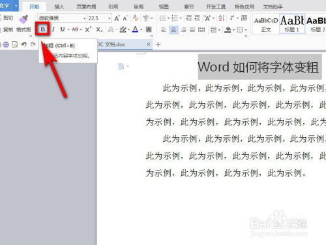
Task: Select the format painter brush
Action: tap(23, 19)
